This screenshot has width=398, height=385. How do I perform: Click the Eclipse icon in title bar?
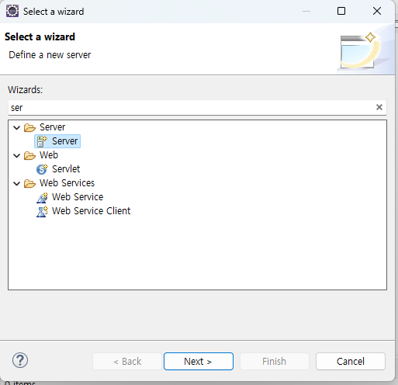tap(12, 12)
